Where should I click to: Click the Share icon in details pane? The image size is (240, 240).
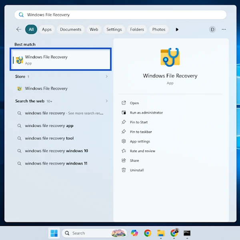124,160
